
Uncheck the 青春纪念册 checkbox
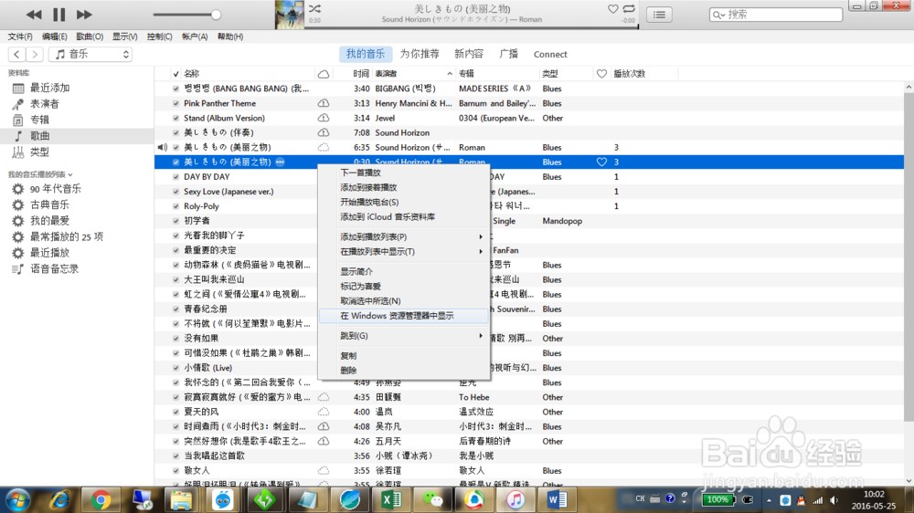point(176,309)
